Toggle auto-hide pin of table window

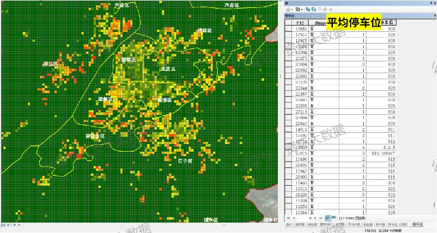(x=431, y=3)
